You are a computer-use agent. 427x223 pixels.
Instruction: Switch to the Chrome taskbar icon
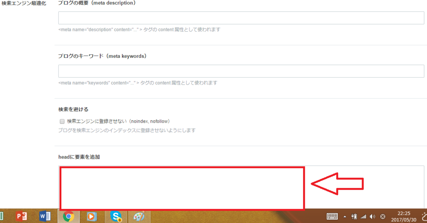[68, 216]
